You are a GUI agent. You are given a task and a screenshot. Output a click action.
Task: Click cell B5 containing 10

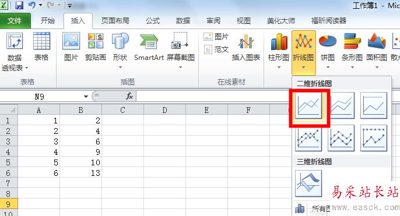[80, 162]
